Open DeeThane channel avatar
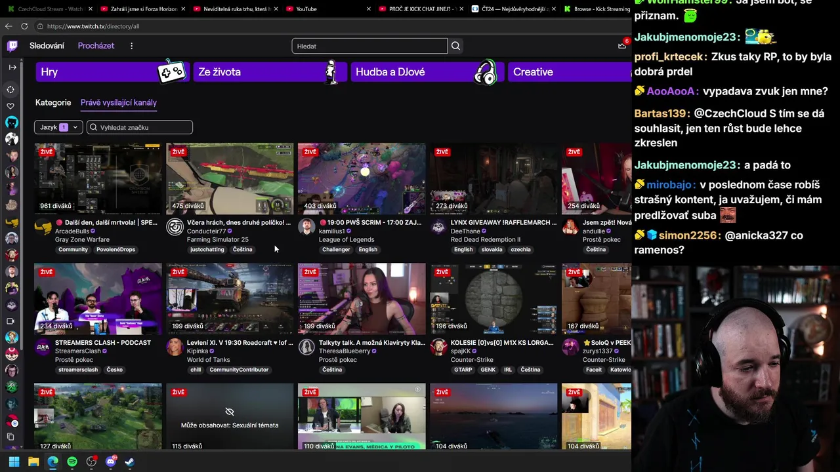Screen dimensions: 840x472 438,227
